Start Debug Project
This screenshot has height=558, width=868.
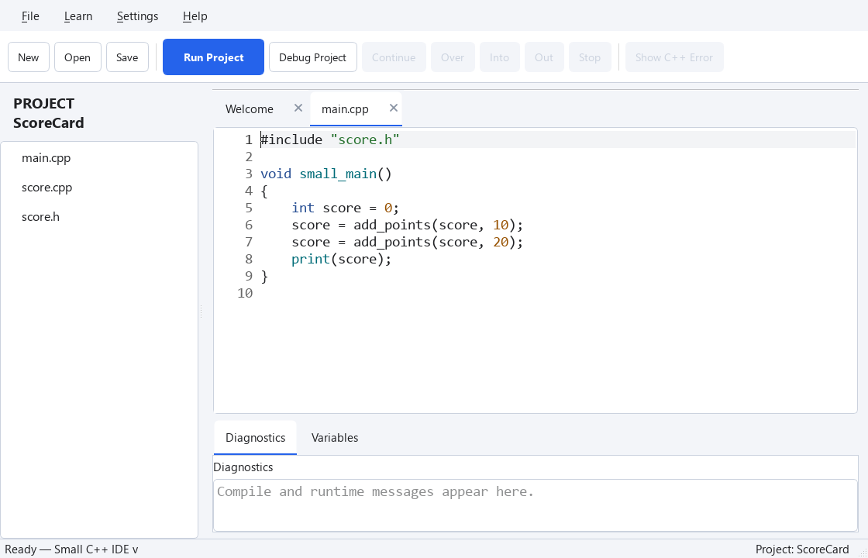click(x=313, y=57)
